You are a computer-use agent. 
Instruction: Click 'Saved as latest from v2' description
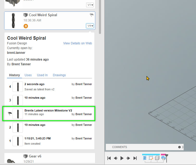pyautogui.click(x=39, y=89)
